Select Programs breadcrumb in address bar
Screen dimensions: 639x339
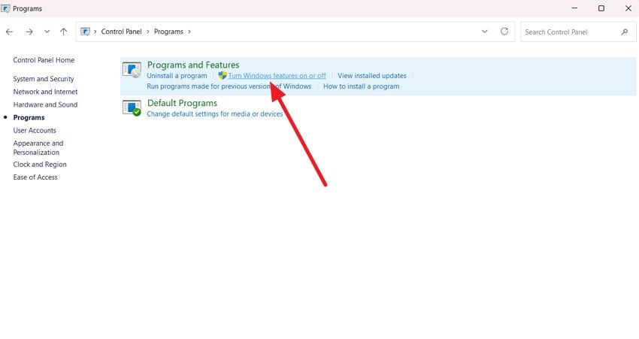pos(168,32)
